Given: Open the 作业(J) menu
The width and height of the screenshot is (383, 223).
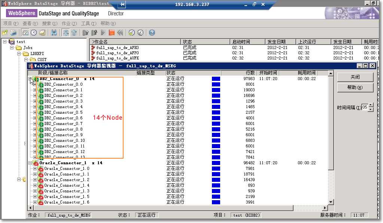Looking at the screenshot, I should click(x=69, y=24).
